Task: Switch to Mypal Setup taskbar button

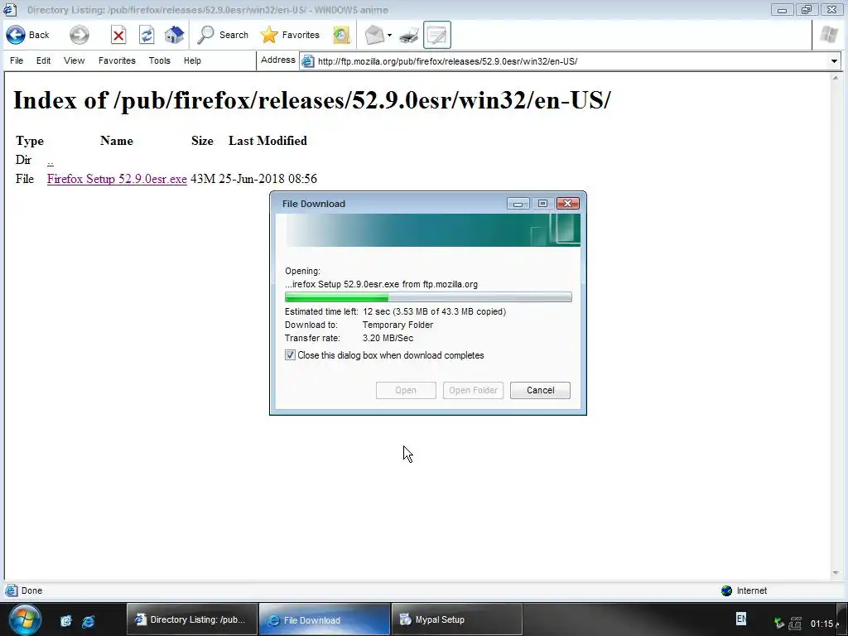Action: (457, 619)
